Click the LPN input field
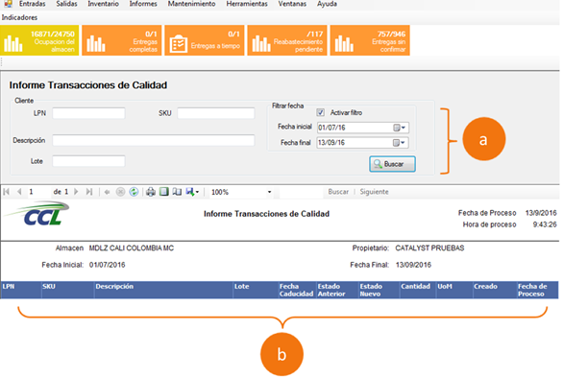Viewport: 563px width, 377px height. coord(88,113)
